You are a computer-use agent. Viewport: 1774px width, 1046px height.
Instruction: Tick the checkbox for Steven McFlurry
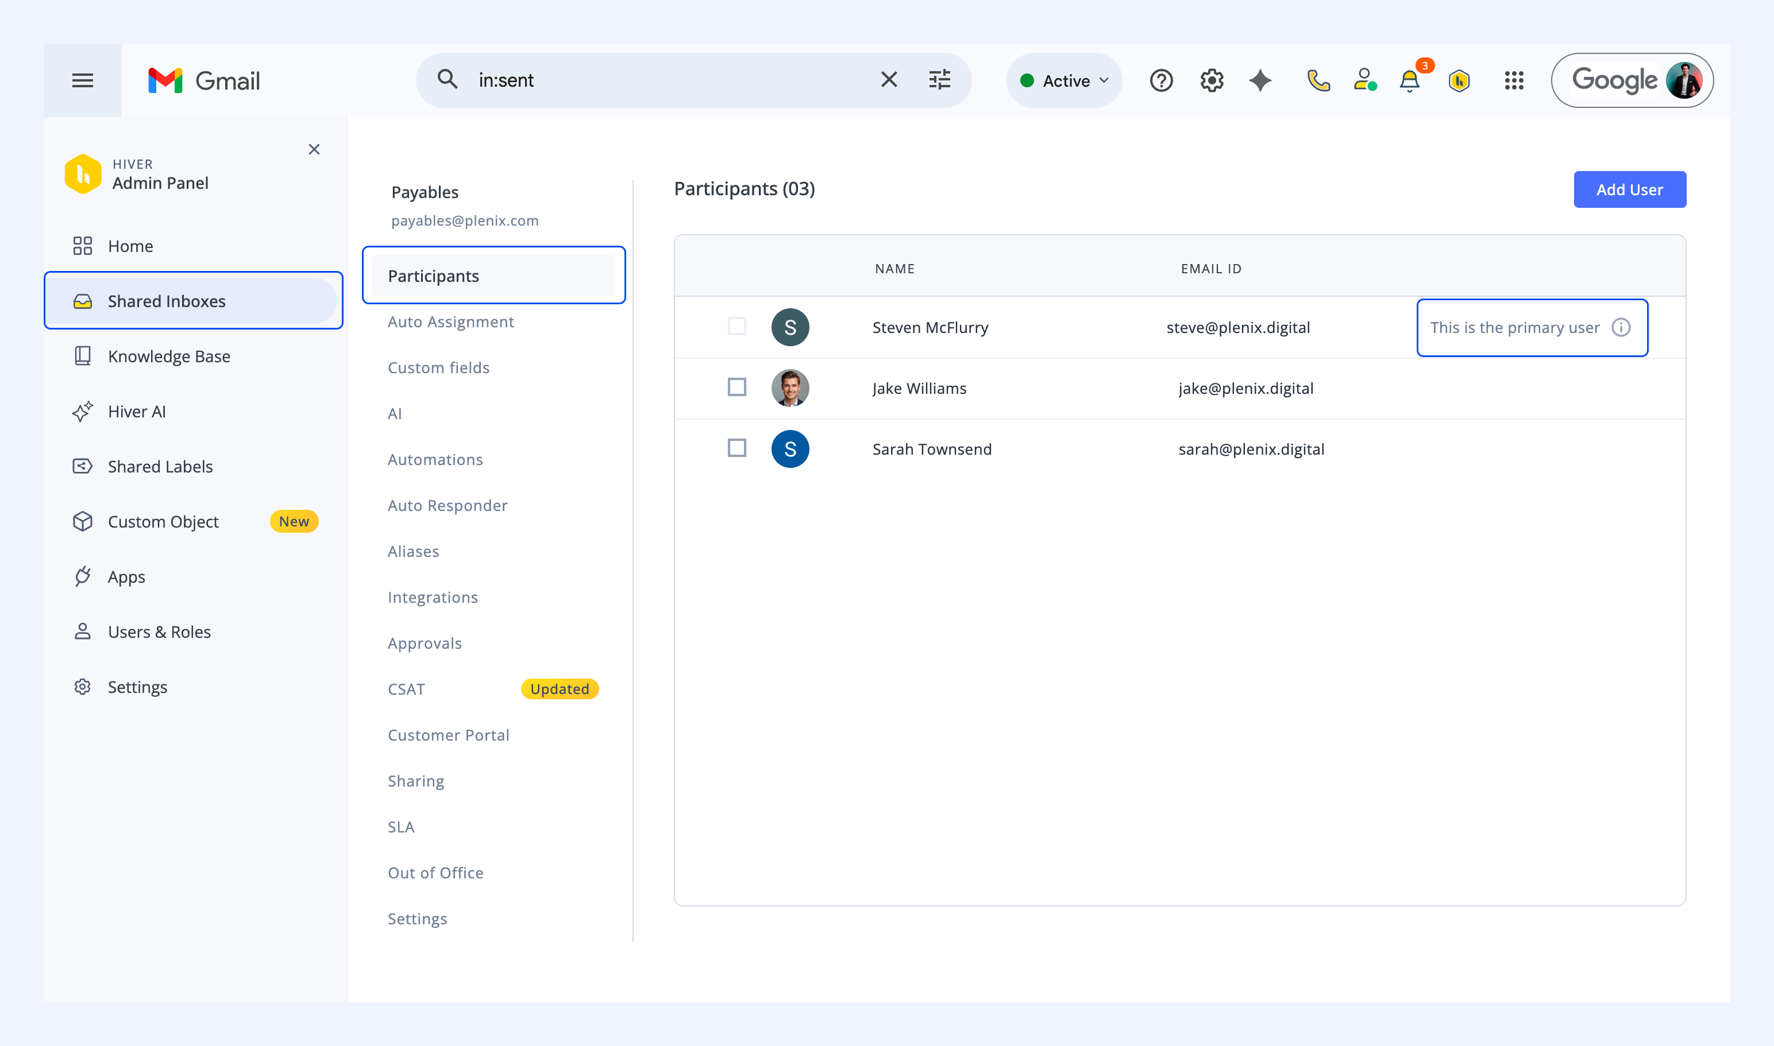[x=737, y=326]
